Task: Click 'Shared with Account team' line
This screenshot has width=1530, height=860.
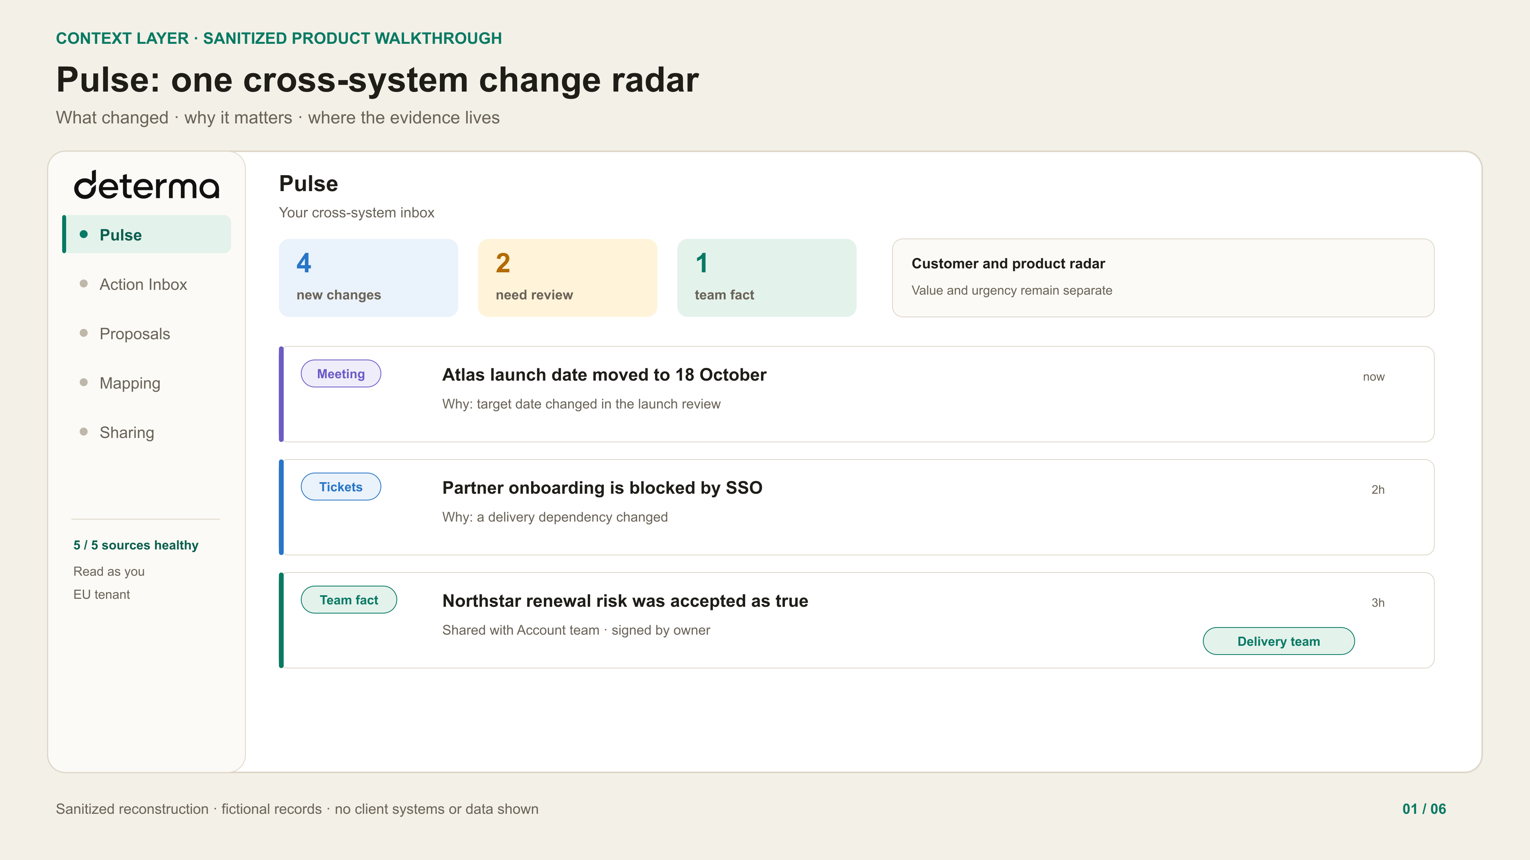Action: coord(576,630)
